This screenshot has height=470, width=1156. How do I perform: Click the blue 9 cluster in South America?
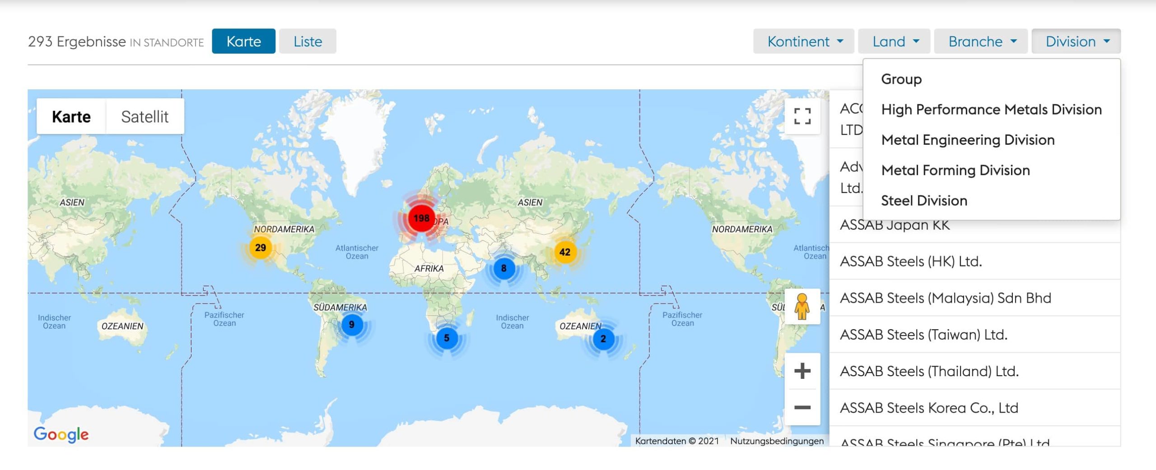tap(351, 325)
